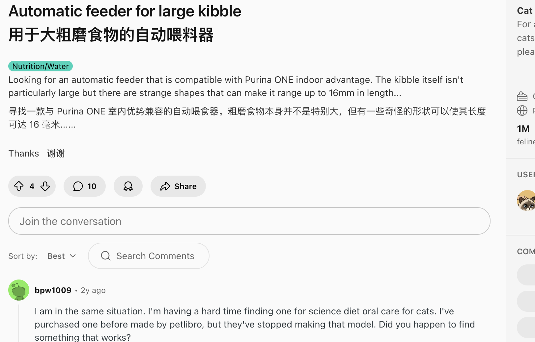This screenshot has width=535, height=342.
Task: Open the 10 comments button
Action: (x=85, y=186)
